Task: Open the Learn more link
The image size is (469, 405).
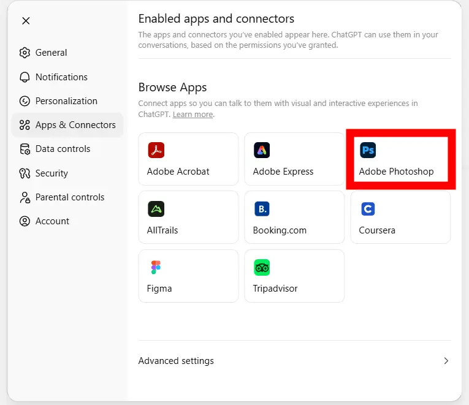Action: [193, 115]
